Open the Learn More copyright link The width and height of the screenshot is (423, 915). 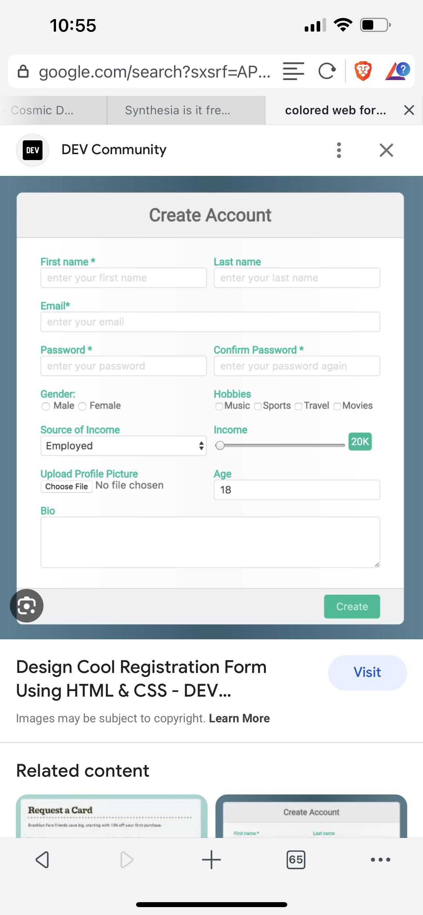point(239,718)
